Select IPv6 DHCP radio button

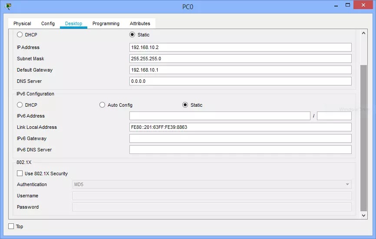[x=20, y=105]
